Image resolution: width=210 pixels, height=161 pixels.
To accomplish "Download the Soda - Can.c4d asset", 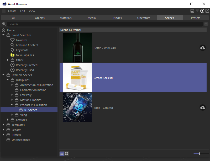I will click(x=202, y=108).
